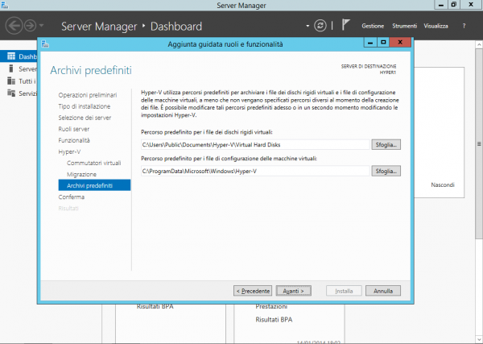Screen dimensions: 483x344
Task: Open the navigation history dropdown arrow
Action: click(42, 26)
